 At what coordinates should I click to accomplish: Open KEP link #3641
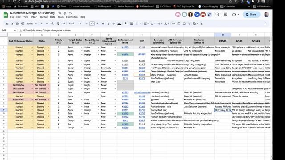(x=142, y=75)
